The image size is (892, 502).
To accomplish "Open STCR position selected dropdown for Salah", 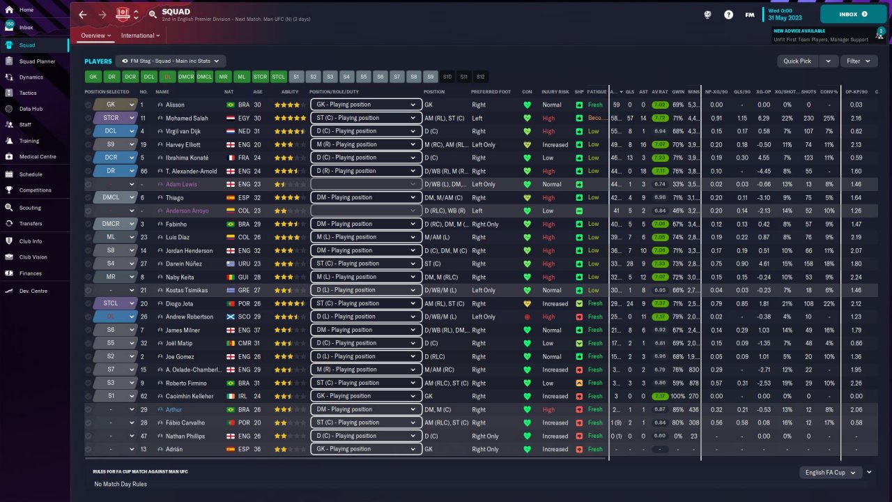I will [x=115, y=118].
